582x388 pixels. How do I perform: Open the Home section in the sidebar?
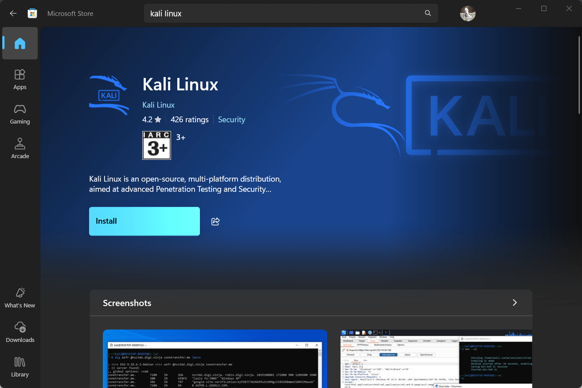(20, 43)
